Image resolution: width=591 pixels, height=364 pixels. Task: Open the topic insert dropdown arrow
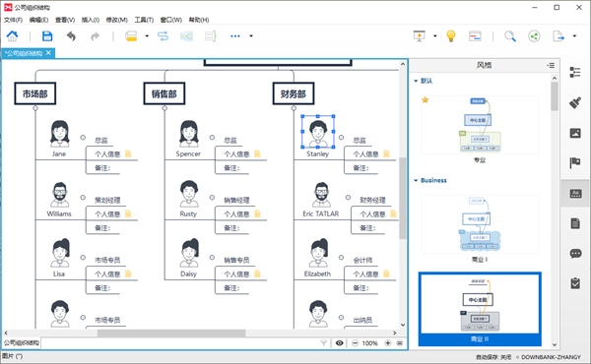[147, 36]
